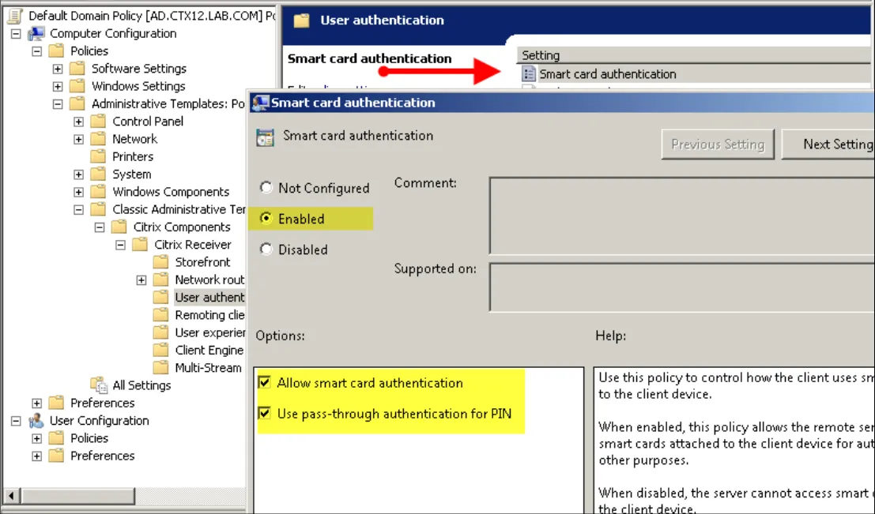Screen dimensions: 875x514
Task: Select the All Settings icon in tree
Action: 99,385
